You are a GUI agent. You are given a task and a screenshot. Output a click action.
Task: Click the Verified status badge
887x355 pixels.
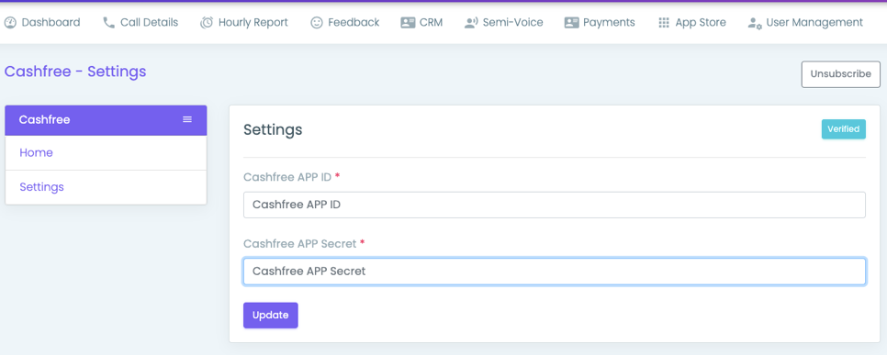pyautogui.click(x=844, y=129)
